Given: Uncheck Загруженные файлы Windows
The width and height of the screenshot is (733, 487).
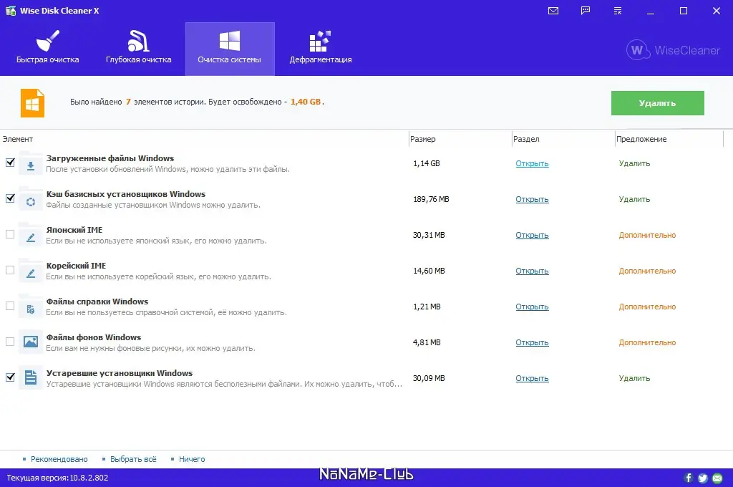Looking at the screenshot, I should click(10, 163).
